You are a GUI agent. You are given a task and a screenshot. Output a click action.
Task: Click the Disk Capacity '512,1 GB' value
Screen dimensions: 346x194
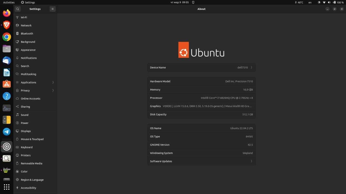248,115
